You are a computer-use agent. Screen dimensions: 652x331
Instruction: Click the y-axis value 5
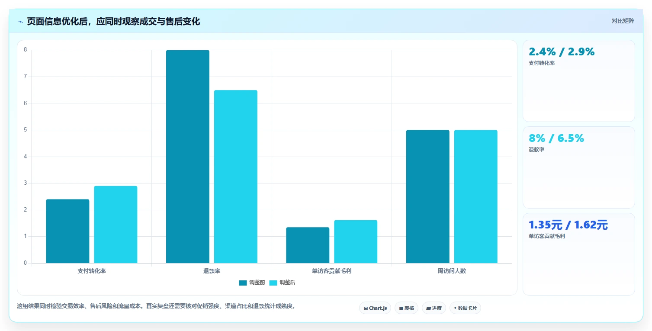25,130
